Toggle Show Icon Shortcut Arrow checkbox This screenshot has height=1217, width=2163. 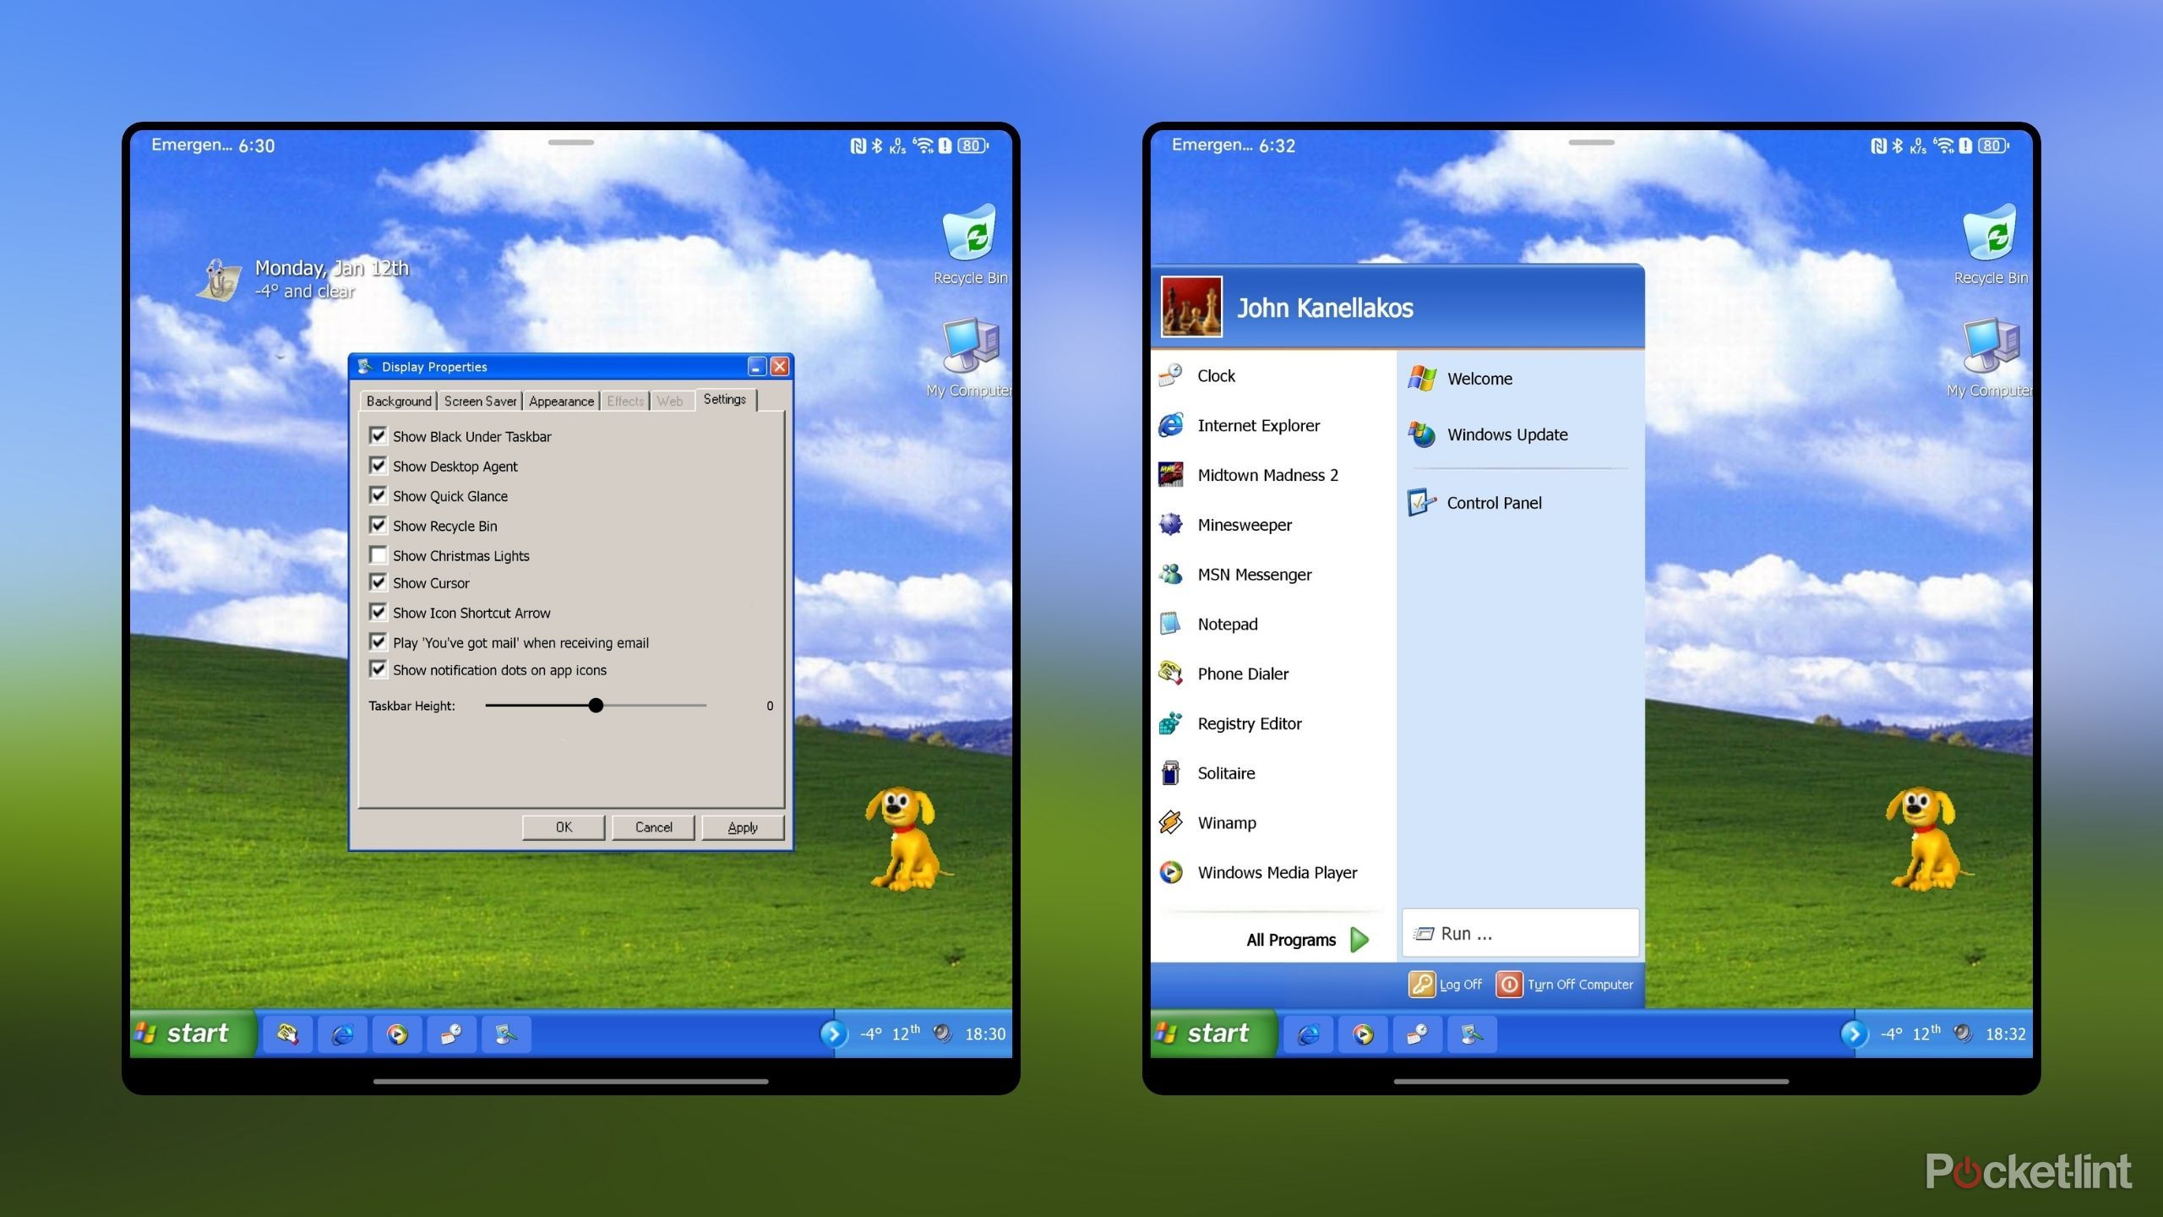click(378, 612)
